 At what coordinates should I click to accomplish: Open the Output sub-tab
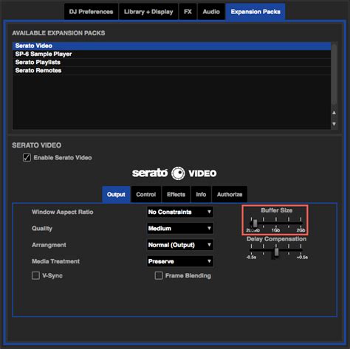pyautogui.click(x=116, y=194)
